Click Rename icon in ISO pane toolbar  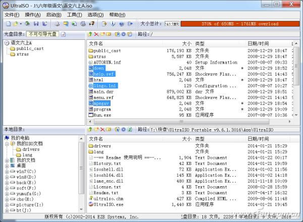tap(109, 34)
